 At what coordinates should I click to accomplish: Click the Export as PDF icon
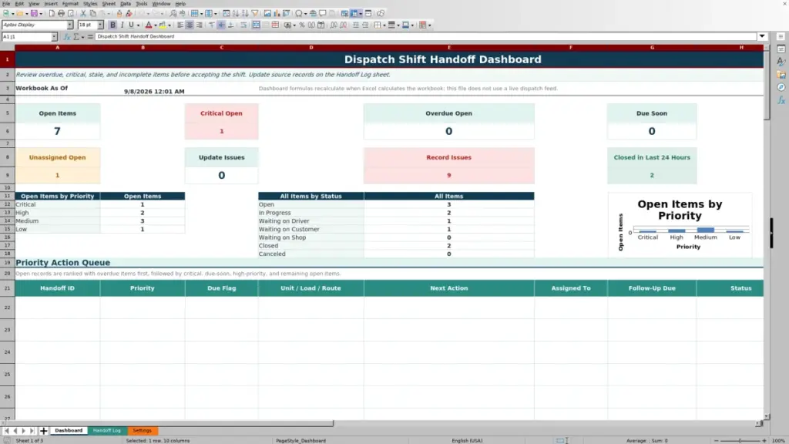point(52,14)
